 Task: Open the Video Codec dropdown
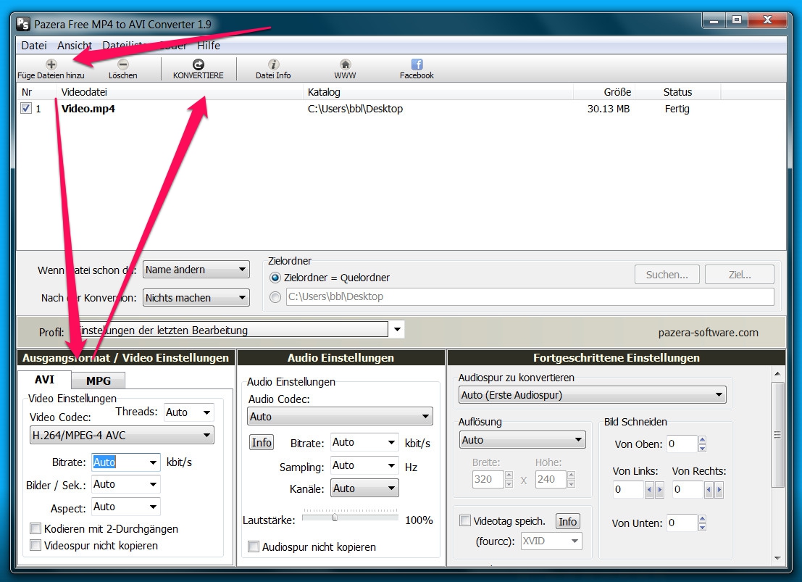[x=122, y=435]
